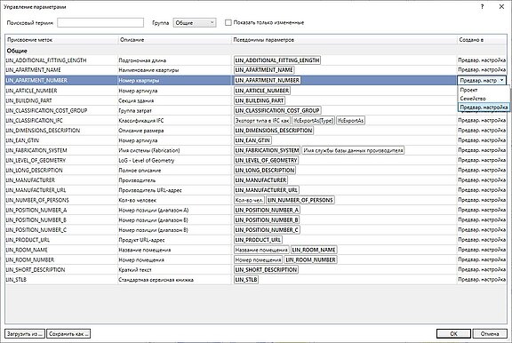Click the 'Общие' group header row

tap(256, 51)
